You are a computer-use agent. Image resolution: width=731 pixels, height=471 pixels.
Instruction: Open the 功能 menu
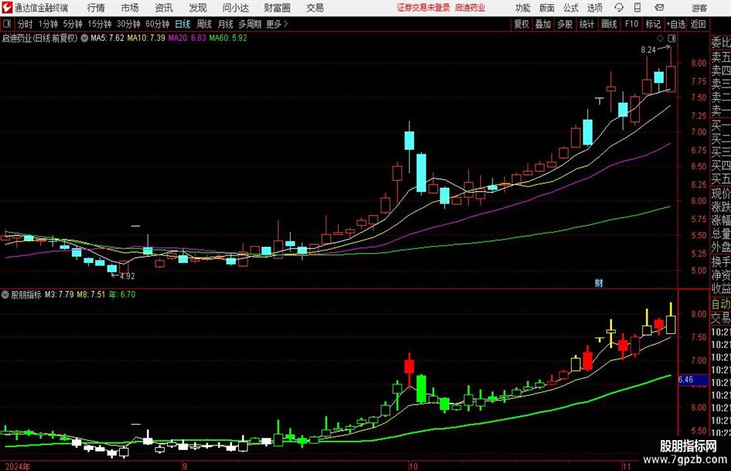(523, 8)
